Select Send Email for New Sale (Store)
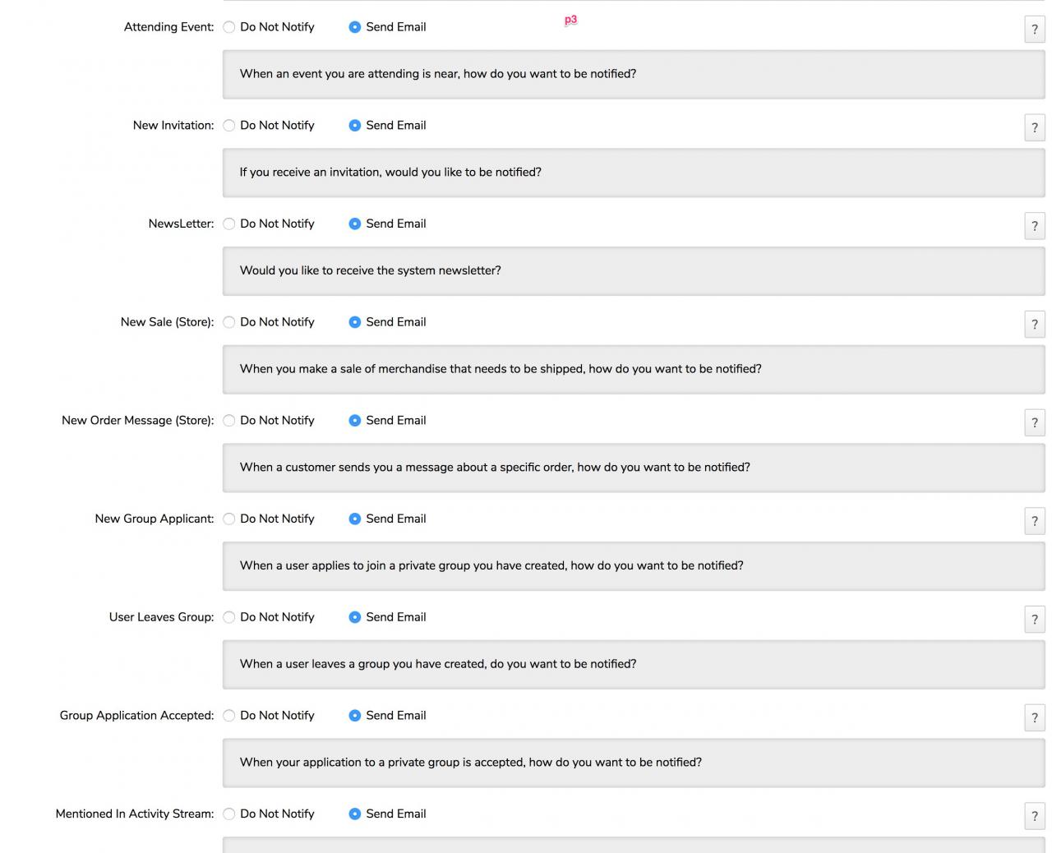Viewport: 1052px width, 853px height. 355,322
